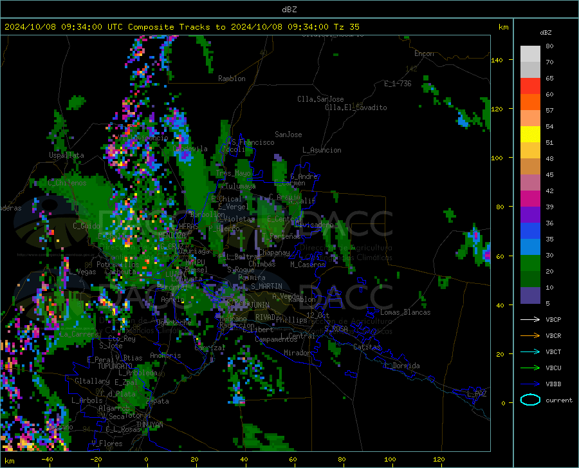Image resolution: width=579 pixels, height=468 pixels.
Task: Click the V_Flores label at bottom
Action: tap(107, 444)
